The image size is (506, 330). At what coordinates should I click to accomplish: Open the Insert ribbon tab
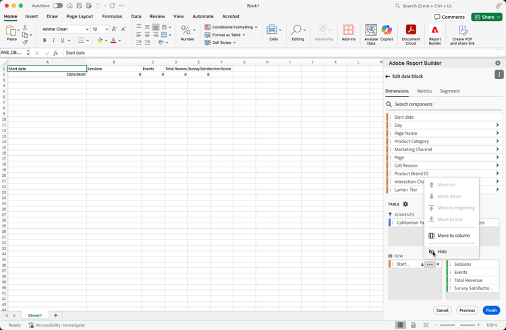point(32,16)
